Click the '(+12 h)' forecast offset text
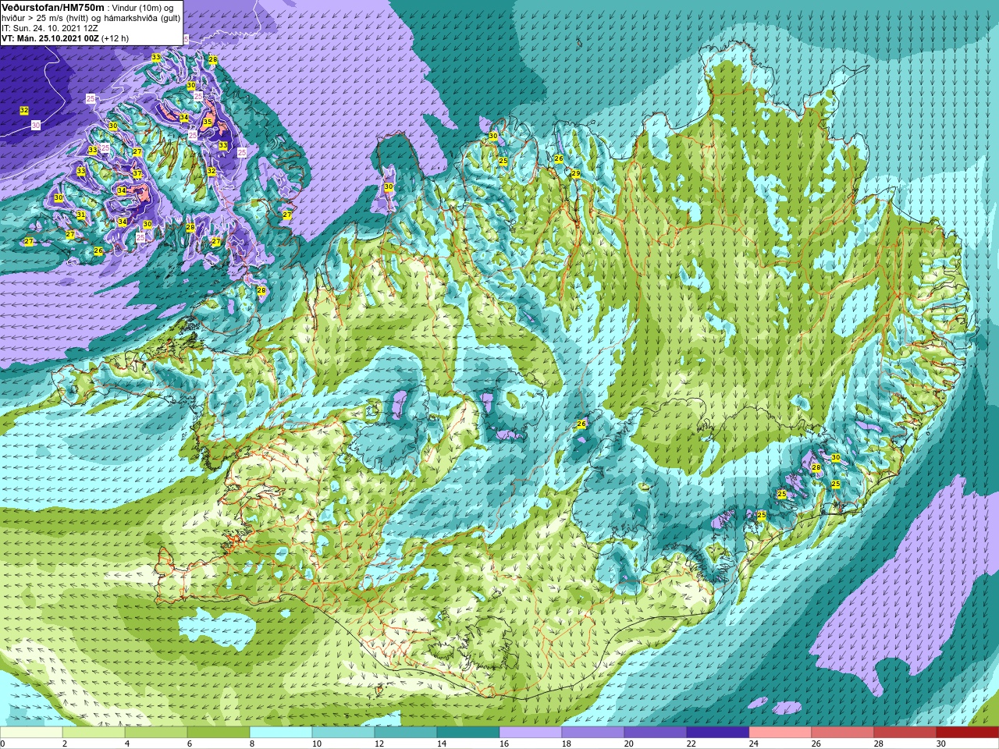The image size is (999, 749). 115,38
